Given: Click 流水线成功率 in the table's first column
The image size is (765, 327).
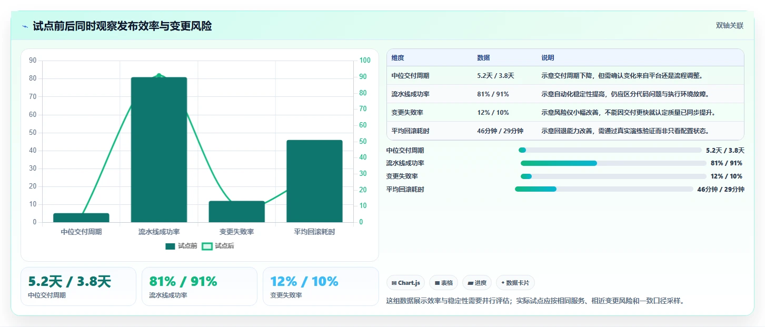Looking at the screenshot, I should click(x=410, y=94).
